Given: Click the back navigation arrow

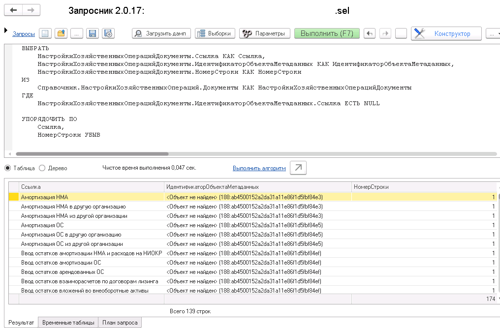Looking at the screenshot, I should click(13, 10).
